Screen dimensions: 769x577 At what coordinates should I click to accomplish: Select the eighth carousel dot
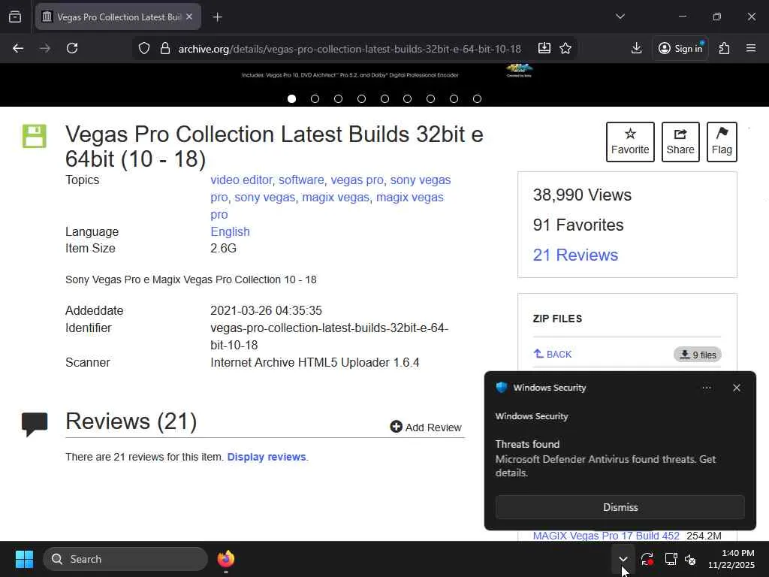point(454,98)
